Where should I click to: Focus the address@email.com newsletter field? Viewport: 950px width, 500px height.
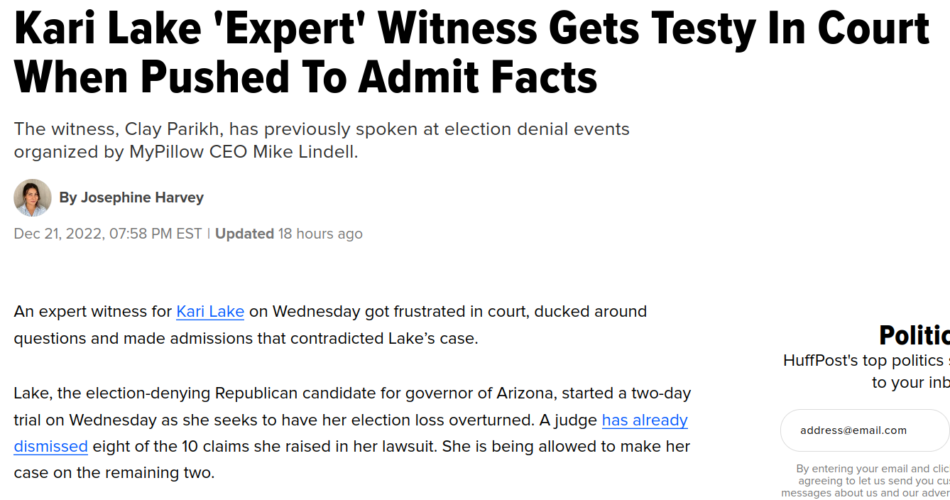pos(865,430)
